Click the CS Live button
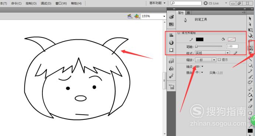 (211, 3)
